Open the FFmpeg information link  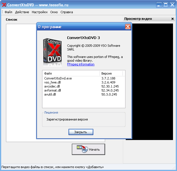(81, 64)
